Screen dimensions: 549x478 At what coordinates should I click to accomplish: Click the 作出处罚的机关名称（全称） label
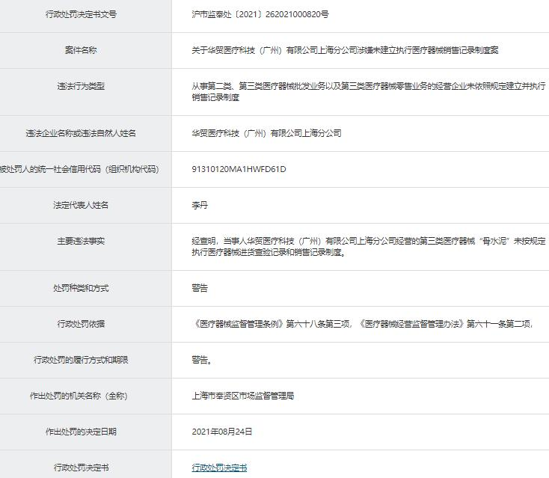click(79, 396)
